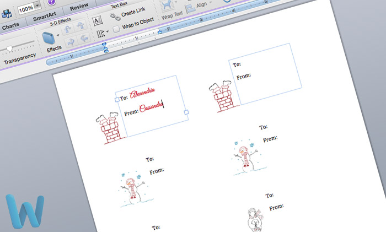Open the purple Help button
Image resolution: width=386 pixels, height=232 pixels.
click(51, 2)
